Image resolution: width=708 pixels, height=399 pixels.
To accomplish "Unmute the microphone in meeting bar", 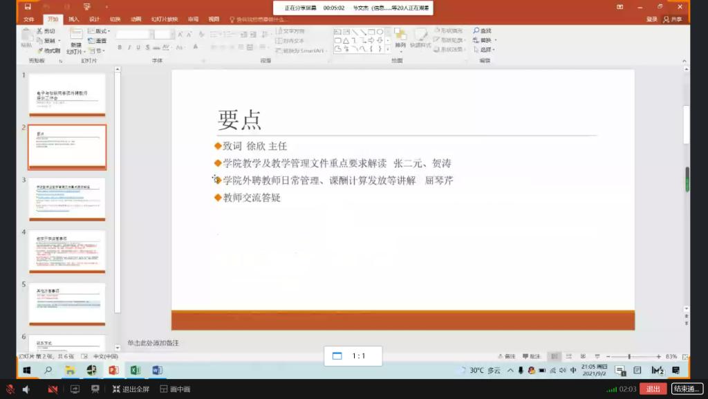I will [x=10, y=389].
